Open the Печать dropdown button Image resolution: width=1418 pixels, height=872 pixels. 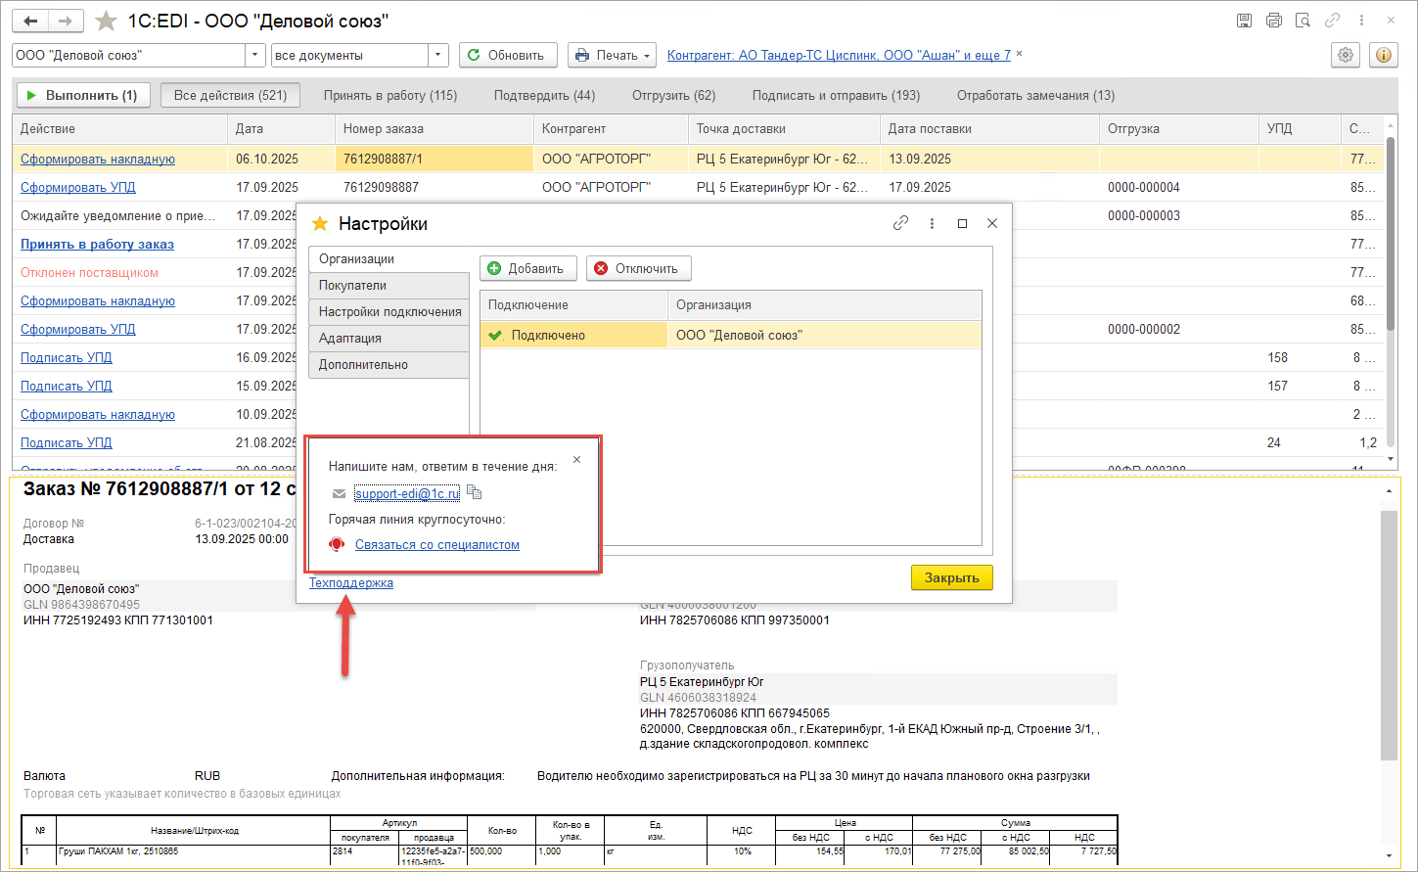coord(612,56)
